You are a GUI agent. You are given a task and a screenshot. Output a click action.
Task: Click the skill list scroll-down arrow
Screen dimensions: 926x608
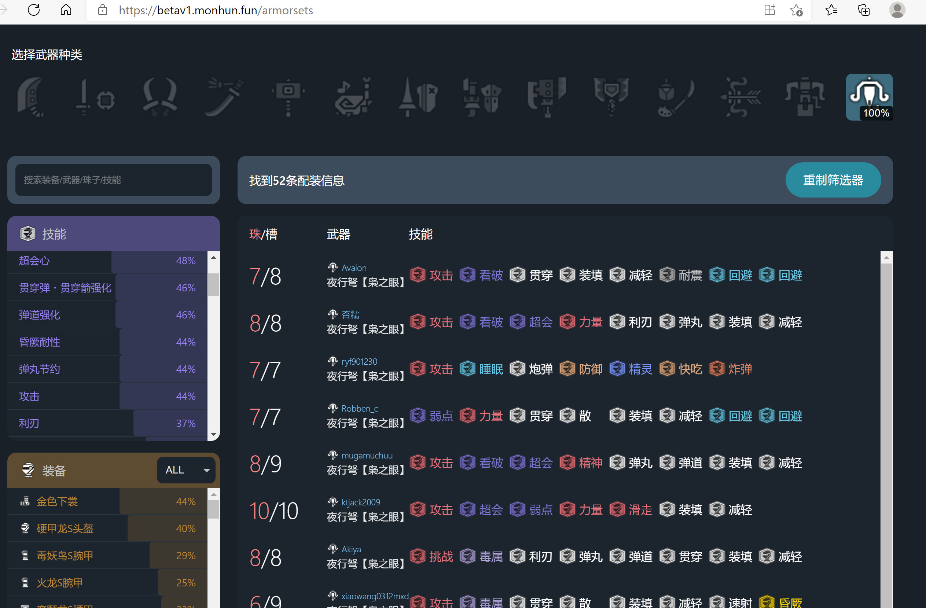214,434
